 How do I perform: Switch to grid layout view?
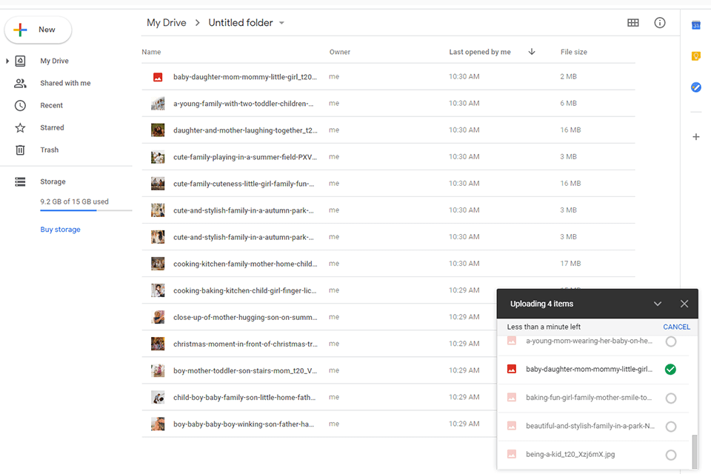click(x=632, y=23)
